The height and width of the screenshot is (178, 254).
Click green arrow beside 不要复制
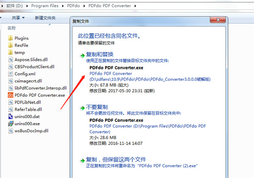83,108
